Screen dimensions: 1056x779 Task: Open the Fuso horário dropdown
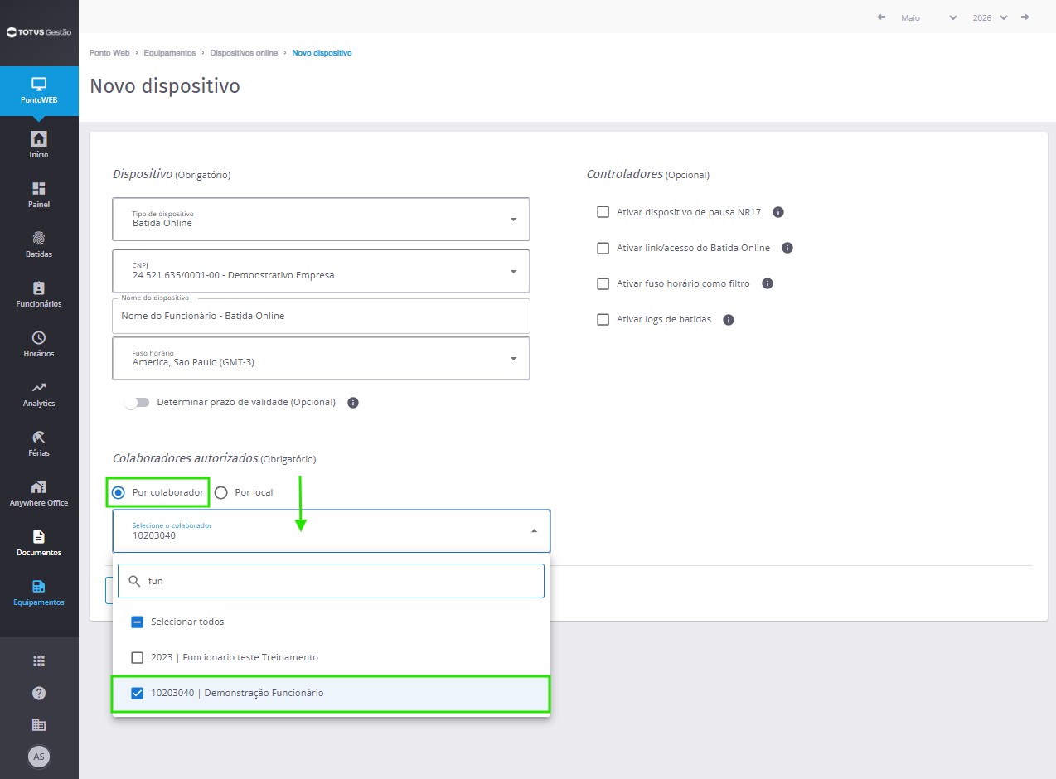321,358
